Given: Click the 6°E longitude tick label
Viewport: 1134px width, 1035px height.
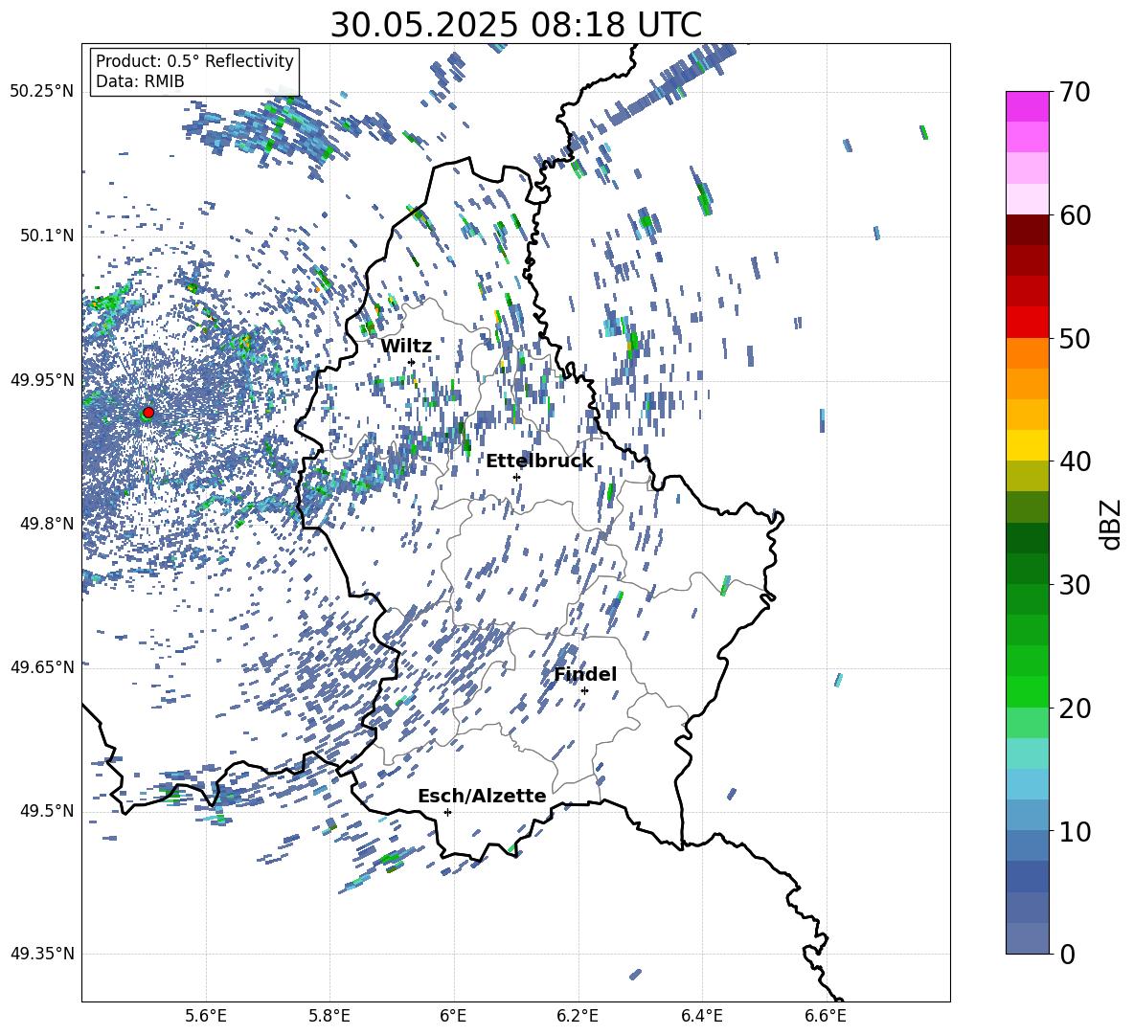Looking at the screenshot, I should (453, 1016).
